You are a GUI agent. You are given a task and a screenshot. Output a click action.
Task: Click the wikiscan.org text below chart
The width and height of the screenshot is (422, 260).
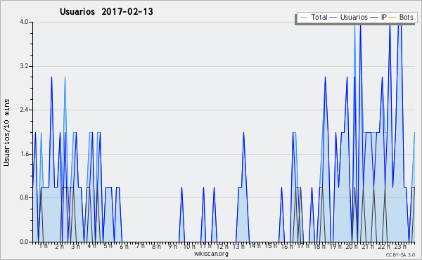pyautogui.click(x=211, y=254)
